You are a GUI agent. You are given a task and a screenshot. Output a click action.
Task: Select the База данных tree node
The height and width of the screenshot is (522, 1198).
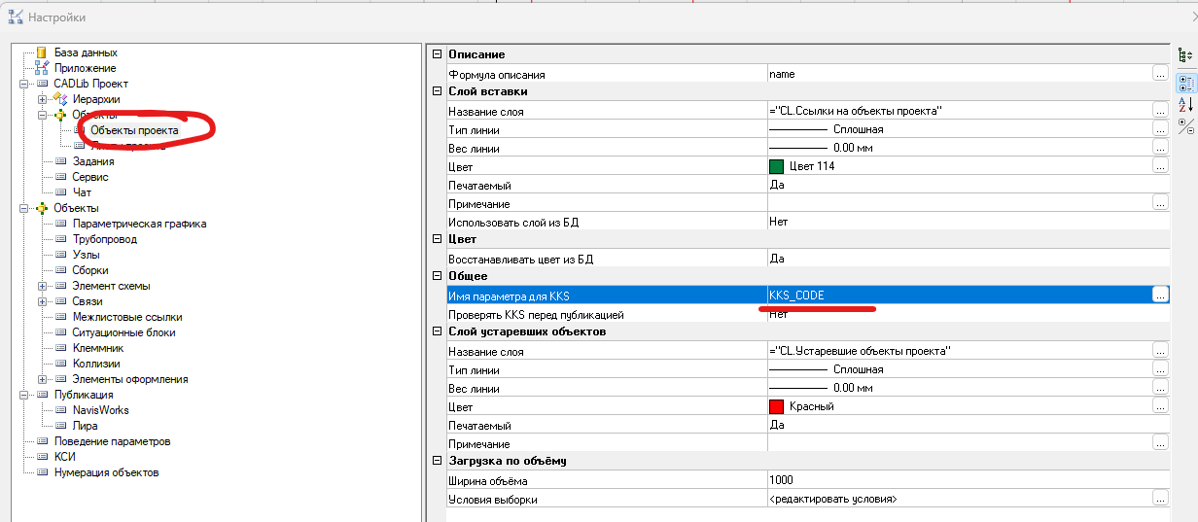86,52
